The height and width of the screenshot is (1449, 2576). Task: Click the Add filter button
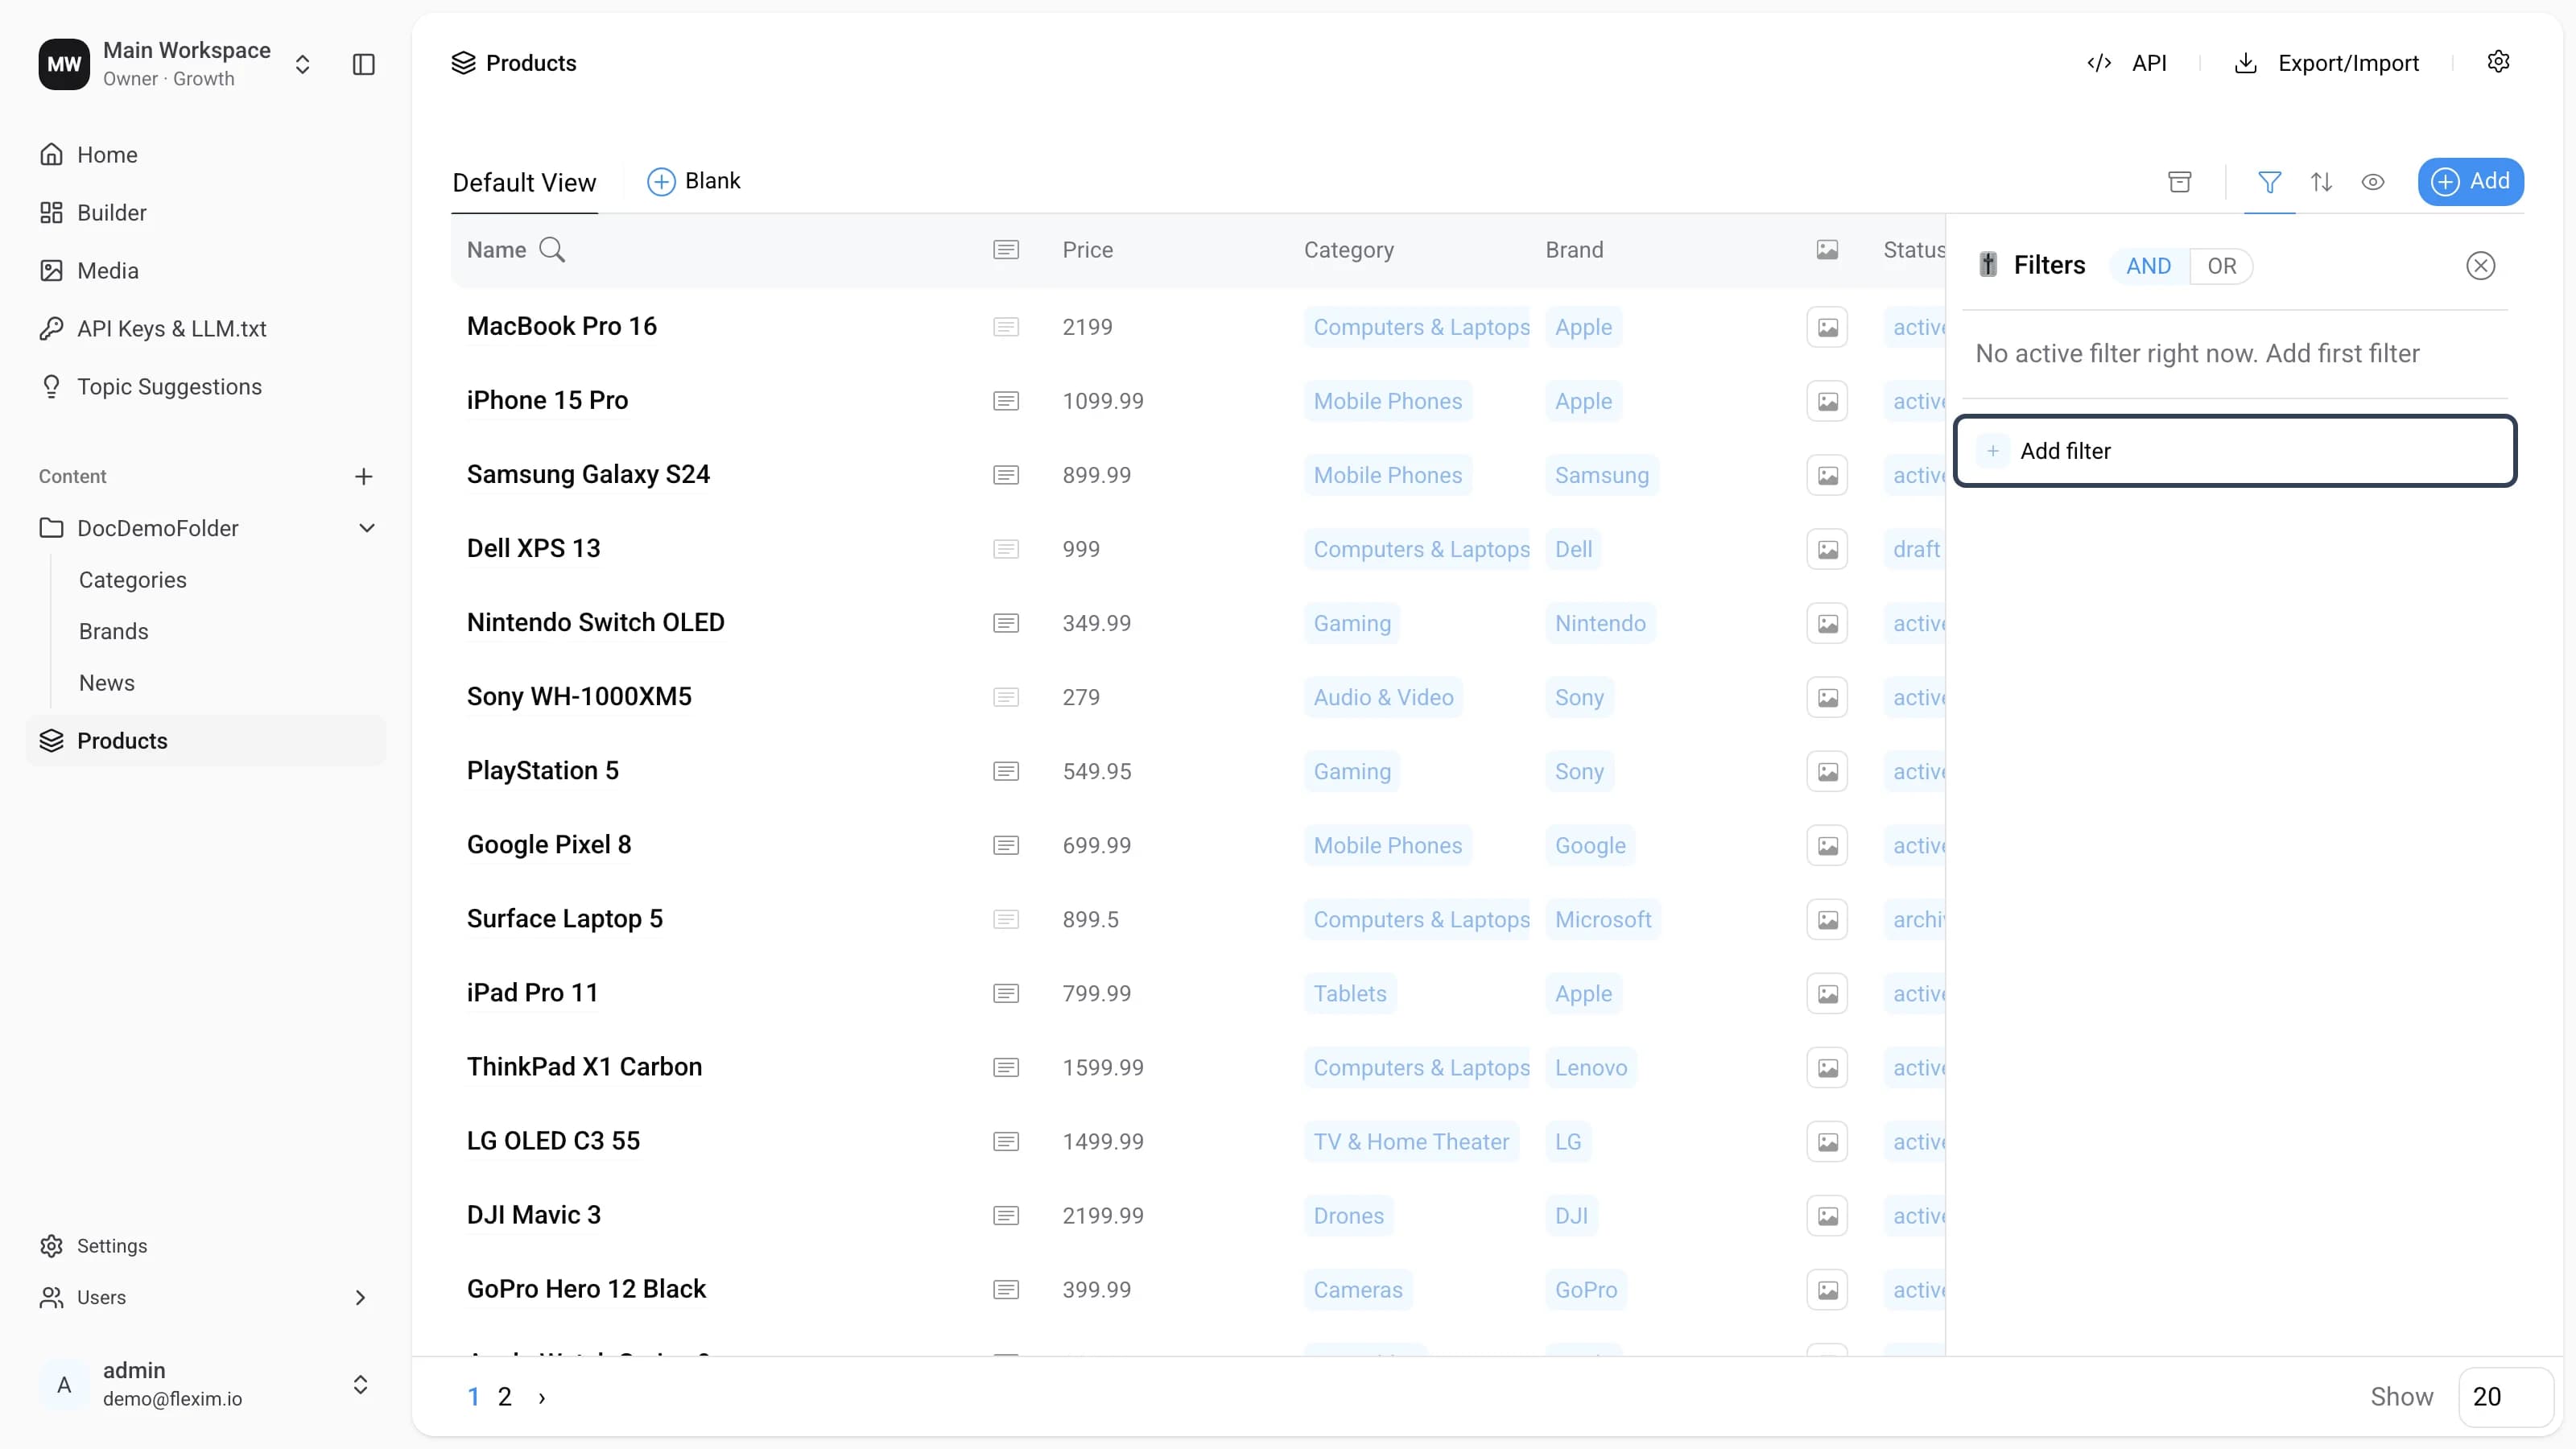tap(2235, 451)
